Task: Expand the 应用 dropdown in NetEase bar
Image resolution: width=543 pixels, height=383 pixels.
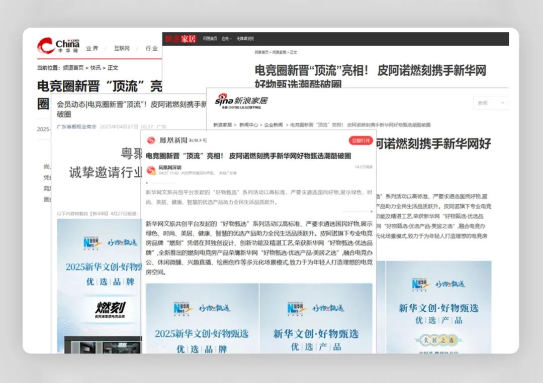Action: point(227,39)
